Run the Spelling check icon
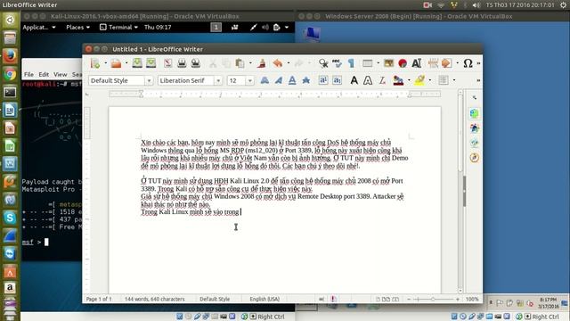Image resolution: width=570 pixels, height=321 pixels. point(337,63)
